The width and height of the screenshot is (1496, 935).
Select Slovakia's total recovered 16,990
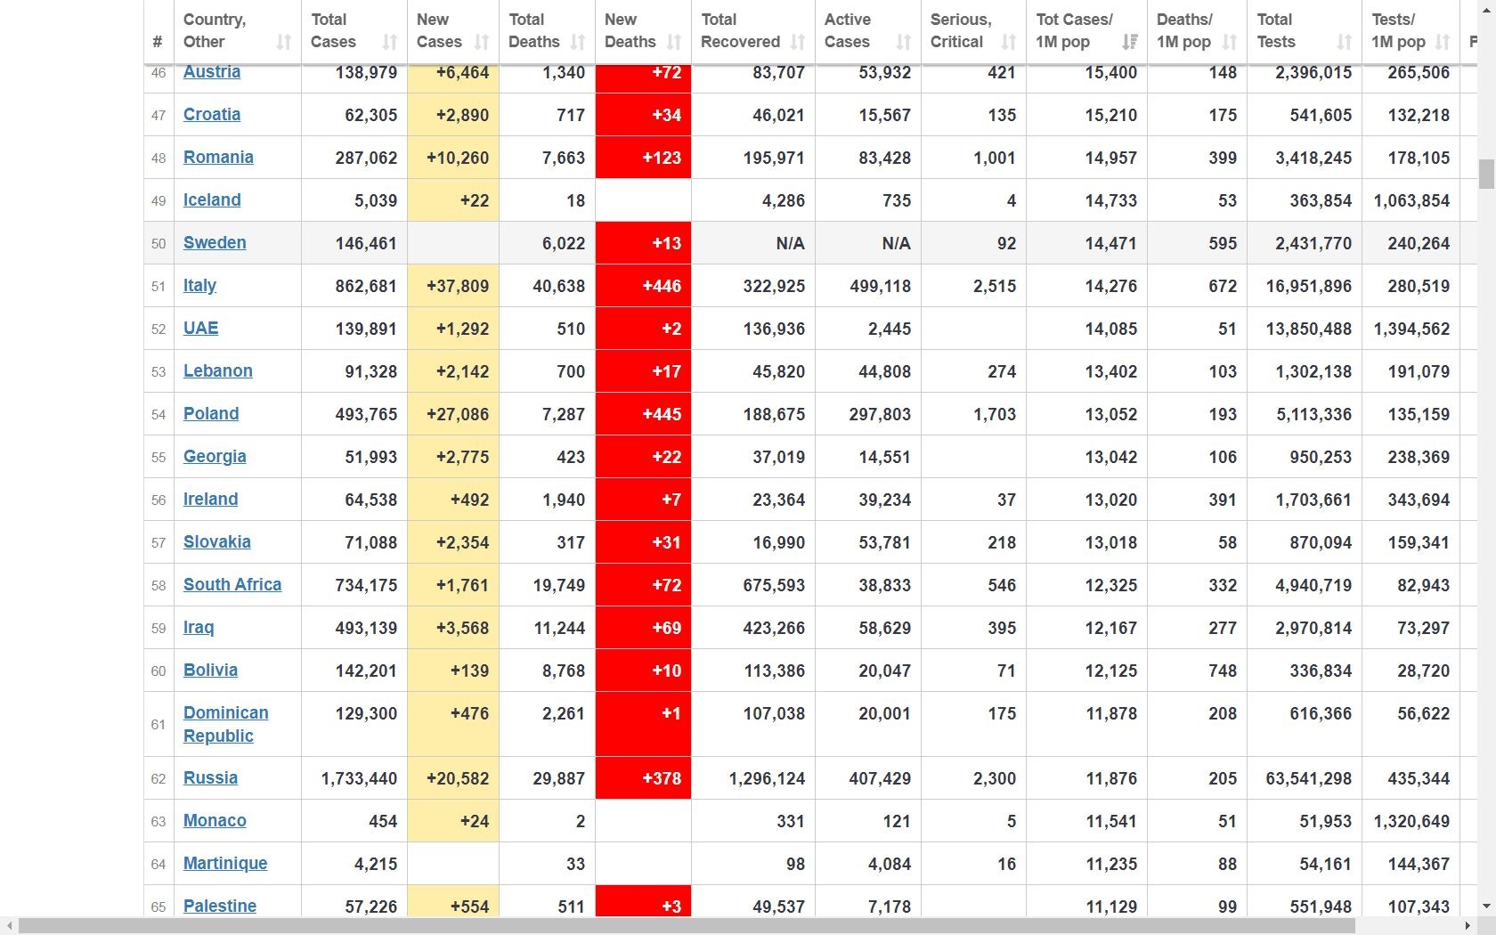coord(753,542)
